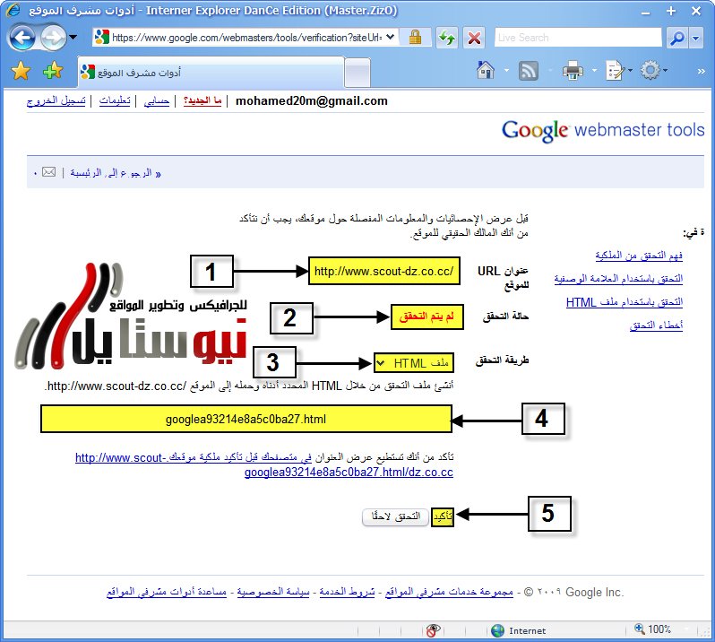
Task: Click the browser Back arrow button
Action: pos(22,38)
